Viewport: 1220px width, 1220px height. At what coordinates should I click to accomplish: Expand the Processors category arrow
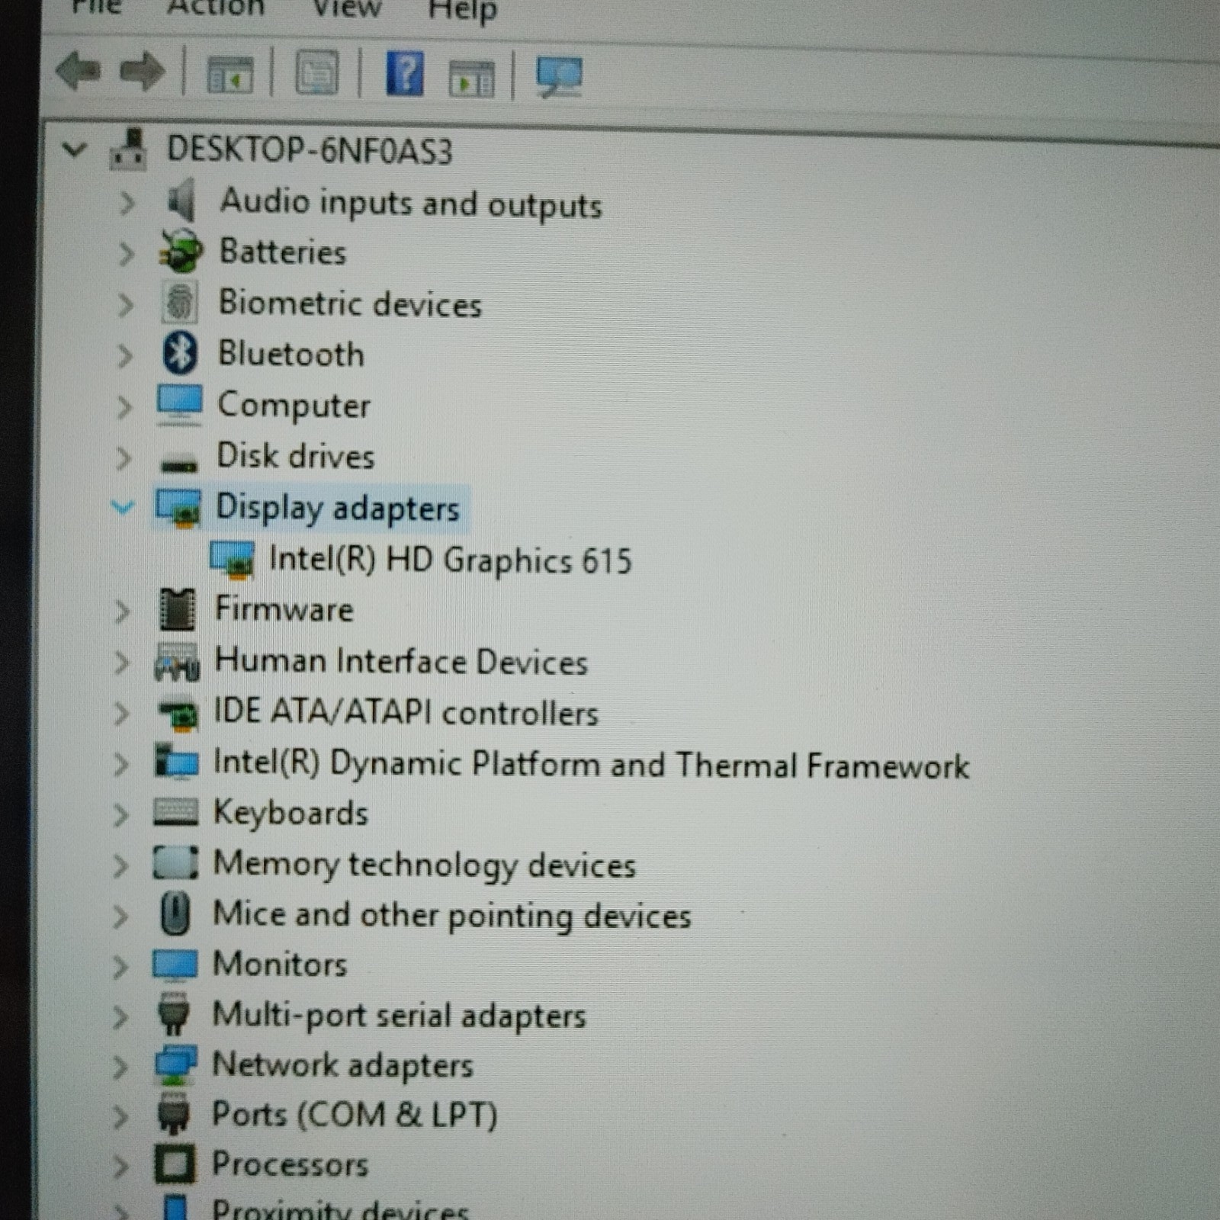point(120,1167)
